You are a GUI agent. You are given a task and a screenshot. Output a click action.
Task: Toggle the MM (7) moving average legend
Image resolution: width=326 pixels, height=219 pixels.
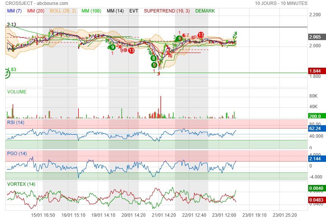[14, 11]
